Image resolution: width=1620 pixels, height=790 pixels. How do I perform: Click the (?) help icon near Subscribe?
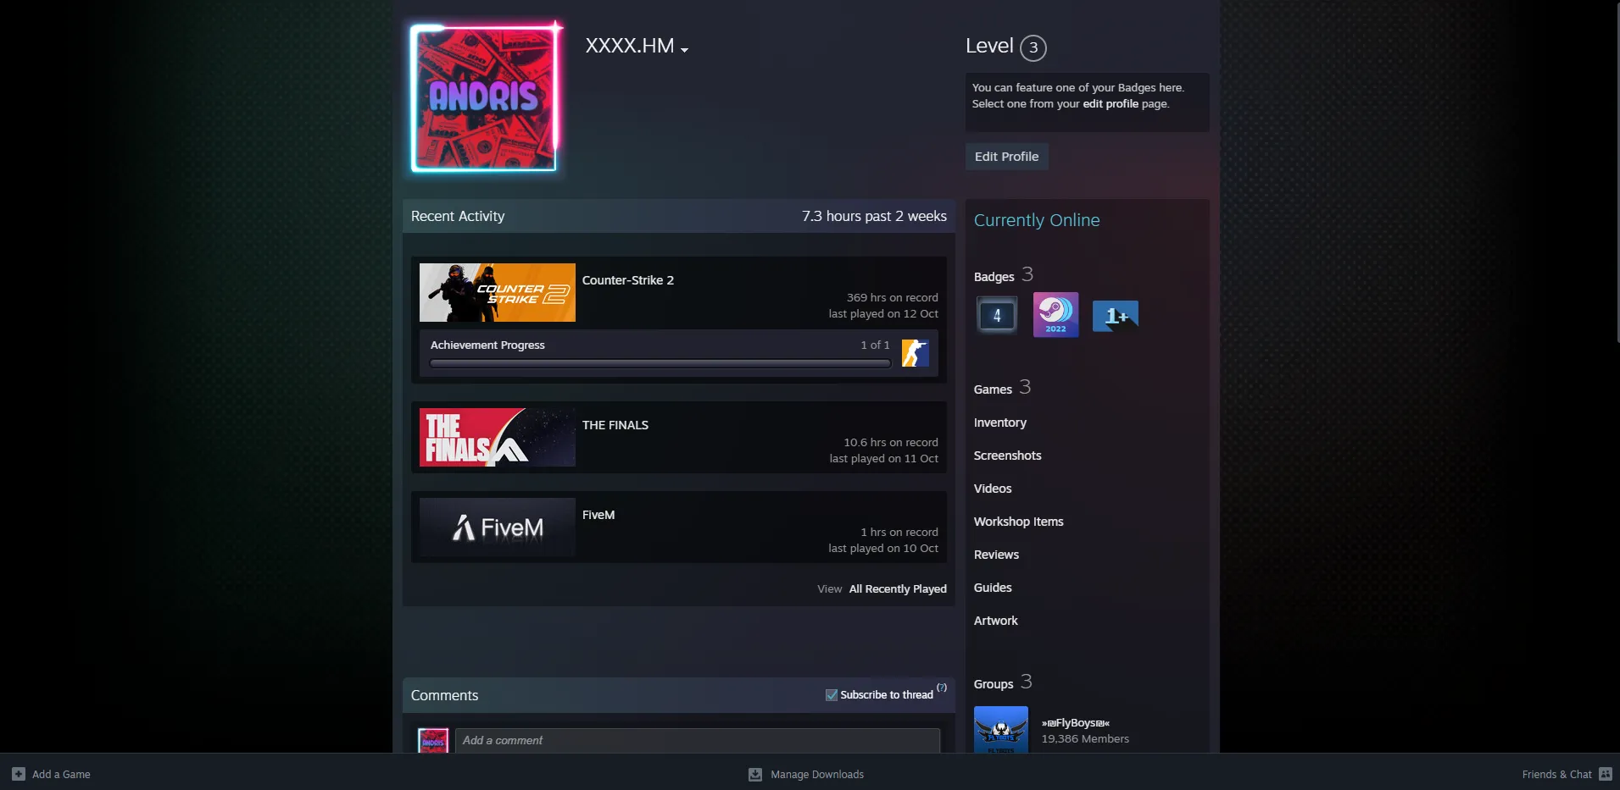pyautogui.click(x=942, y=688)
